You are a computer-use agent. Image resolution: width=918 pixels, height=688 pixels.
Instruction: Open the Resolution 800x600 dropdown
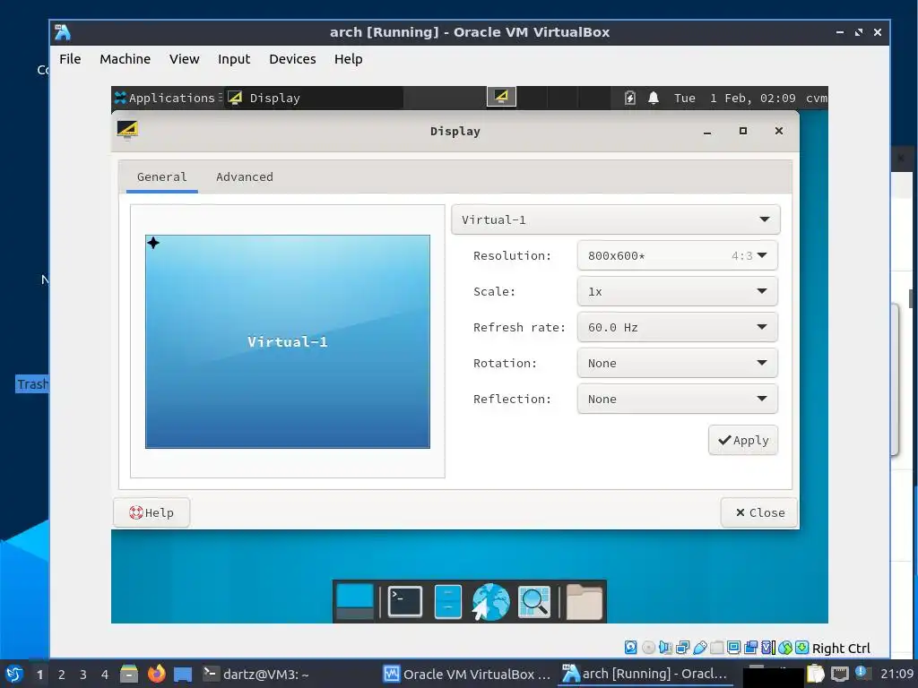(x=678, y=255)
